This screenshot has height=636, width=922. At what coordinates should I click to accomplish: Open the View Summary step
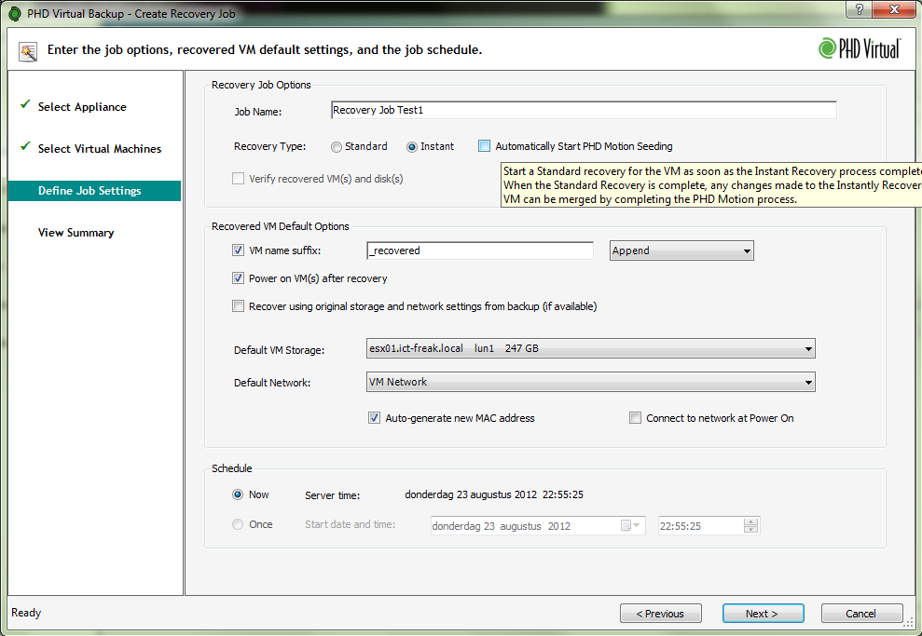[x=76, y=233]
